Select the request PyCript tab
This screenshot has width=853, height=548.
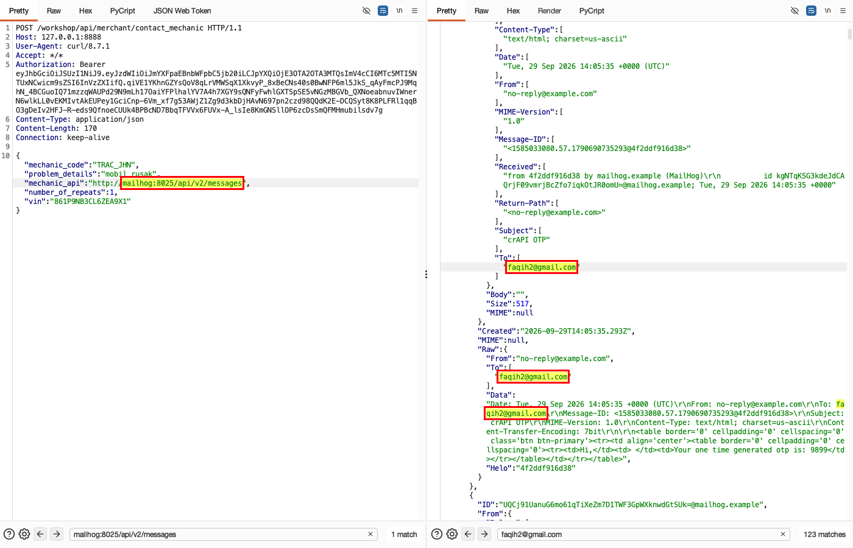[x=122, y=11]
